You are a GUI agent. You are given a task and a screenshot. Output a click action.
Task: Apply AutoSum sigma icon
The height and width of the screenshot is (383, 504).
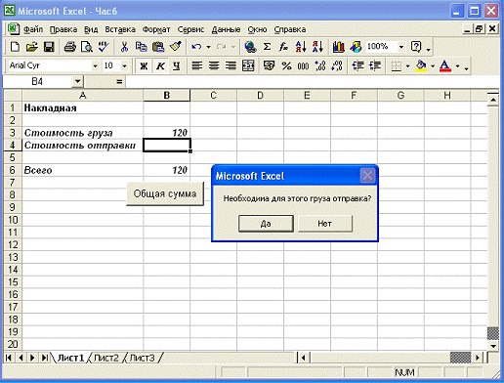point(267,47)
